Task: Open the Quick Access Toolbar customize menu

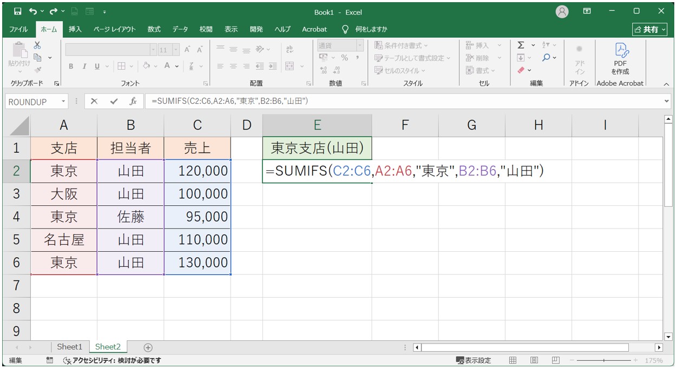Action: pyautogui.click(x=104, y=12)
